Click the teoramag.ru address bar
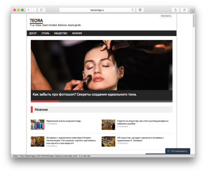 point(97,10)
